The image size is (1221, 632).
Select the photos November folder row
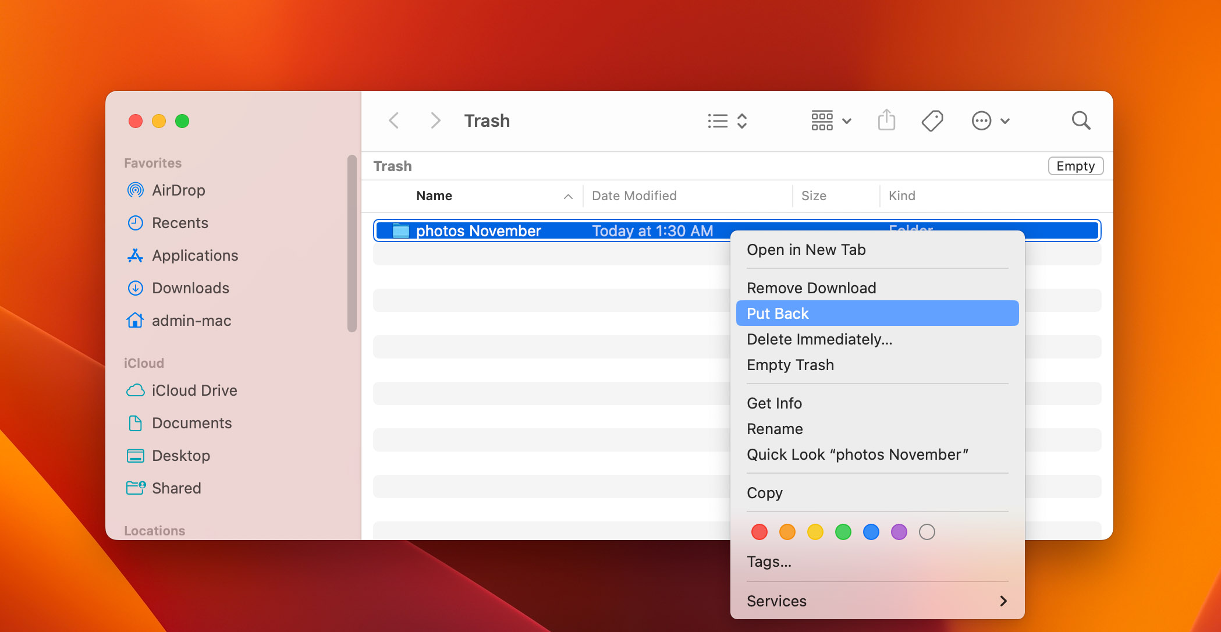pyautogui.click(x=737, y=230)
